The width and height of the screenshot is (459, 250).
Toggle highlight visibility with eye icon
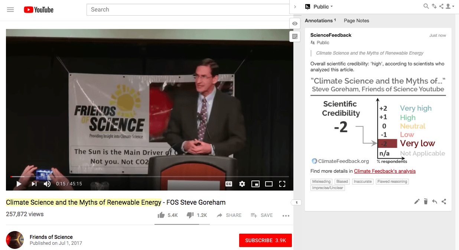[295, 23]
